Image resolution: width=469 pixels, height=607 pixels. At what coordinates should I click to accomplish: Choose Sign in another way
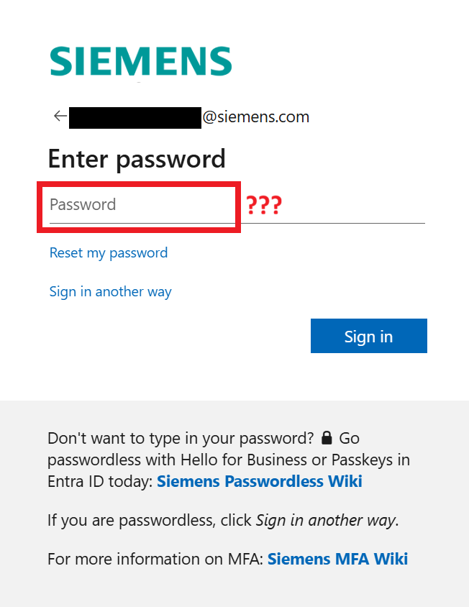pos(110,292)
